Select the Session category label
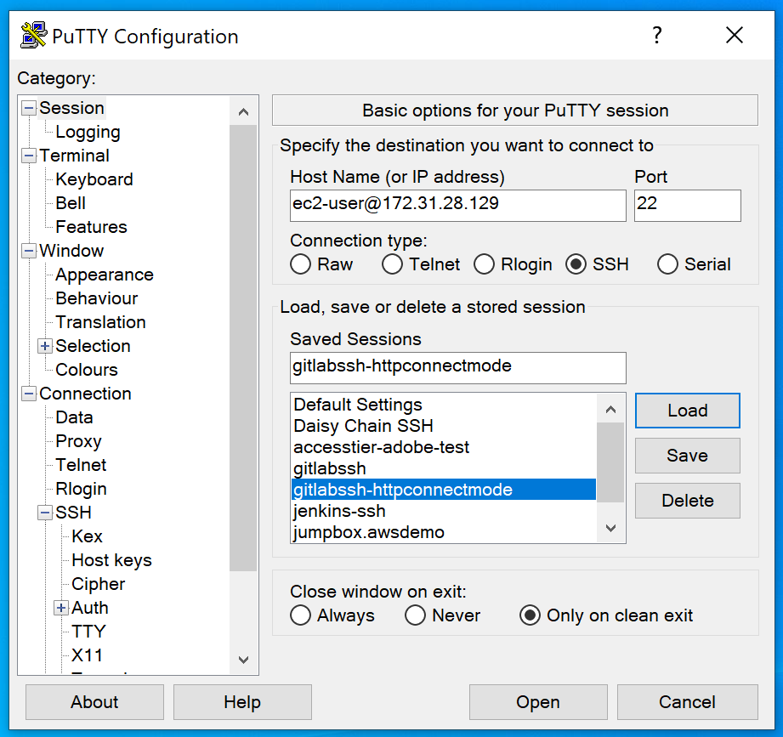 [71, 108]
